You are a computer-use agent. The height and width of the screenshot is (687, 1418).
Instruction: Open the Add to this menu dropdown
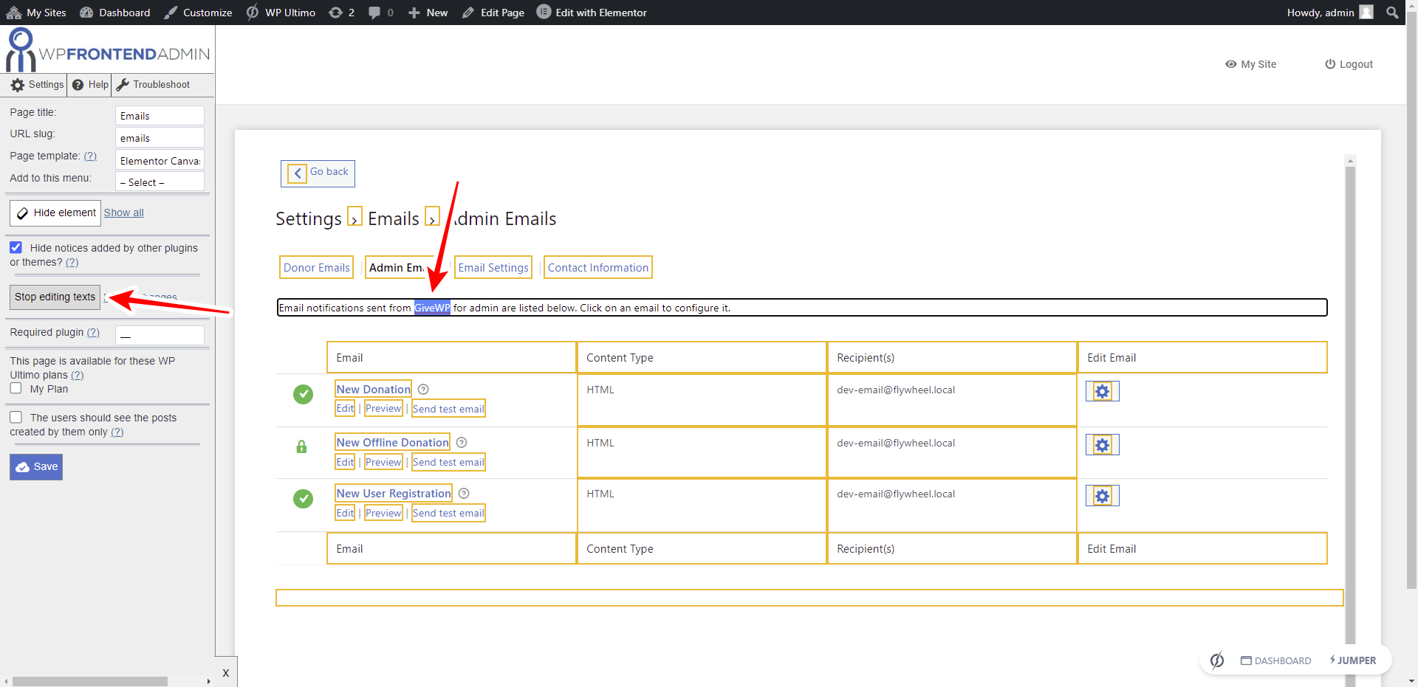click(160, 182)
